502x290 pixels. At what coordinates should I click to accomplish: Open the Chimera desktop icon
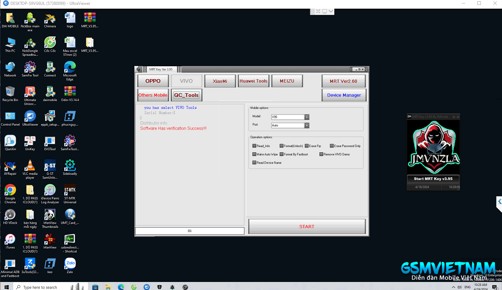[x=50, y=20]
